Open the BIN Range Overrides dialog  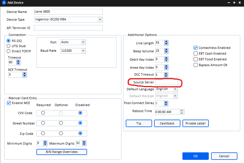(x=62, y=152)
